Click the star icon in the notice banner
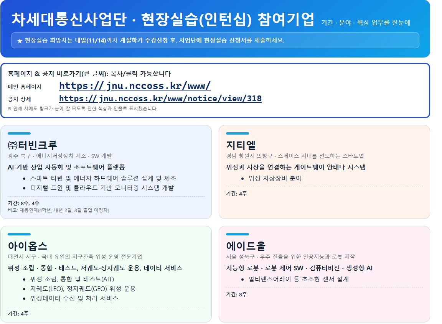This screenshot has width=442, height=324. click(20, 41)
